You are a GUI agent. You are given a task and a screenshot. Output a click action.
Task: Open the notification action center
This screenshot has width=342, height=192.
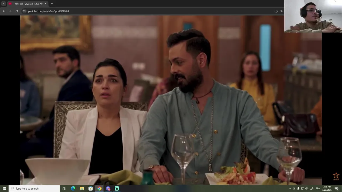[x=336, y=189]
